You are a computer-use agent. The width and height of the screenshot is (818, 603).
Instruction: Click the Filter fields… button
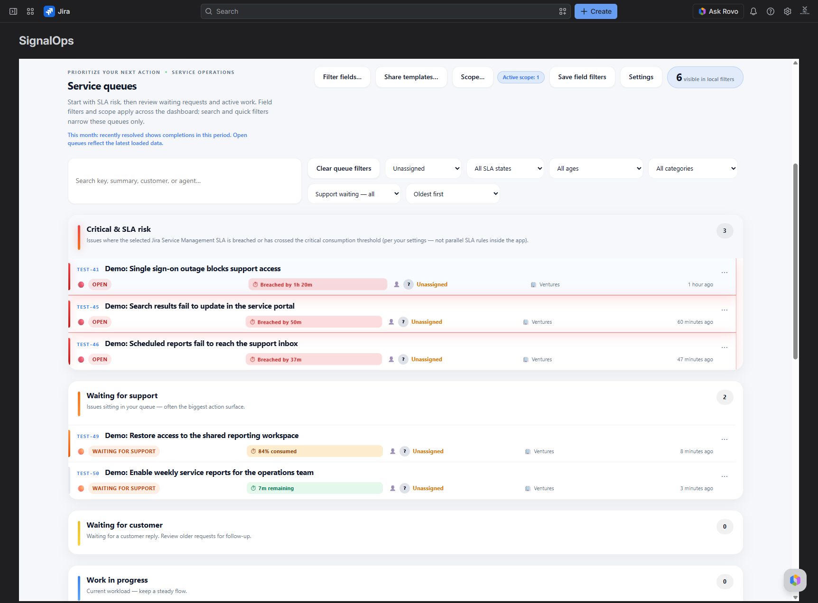point(342,77)
